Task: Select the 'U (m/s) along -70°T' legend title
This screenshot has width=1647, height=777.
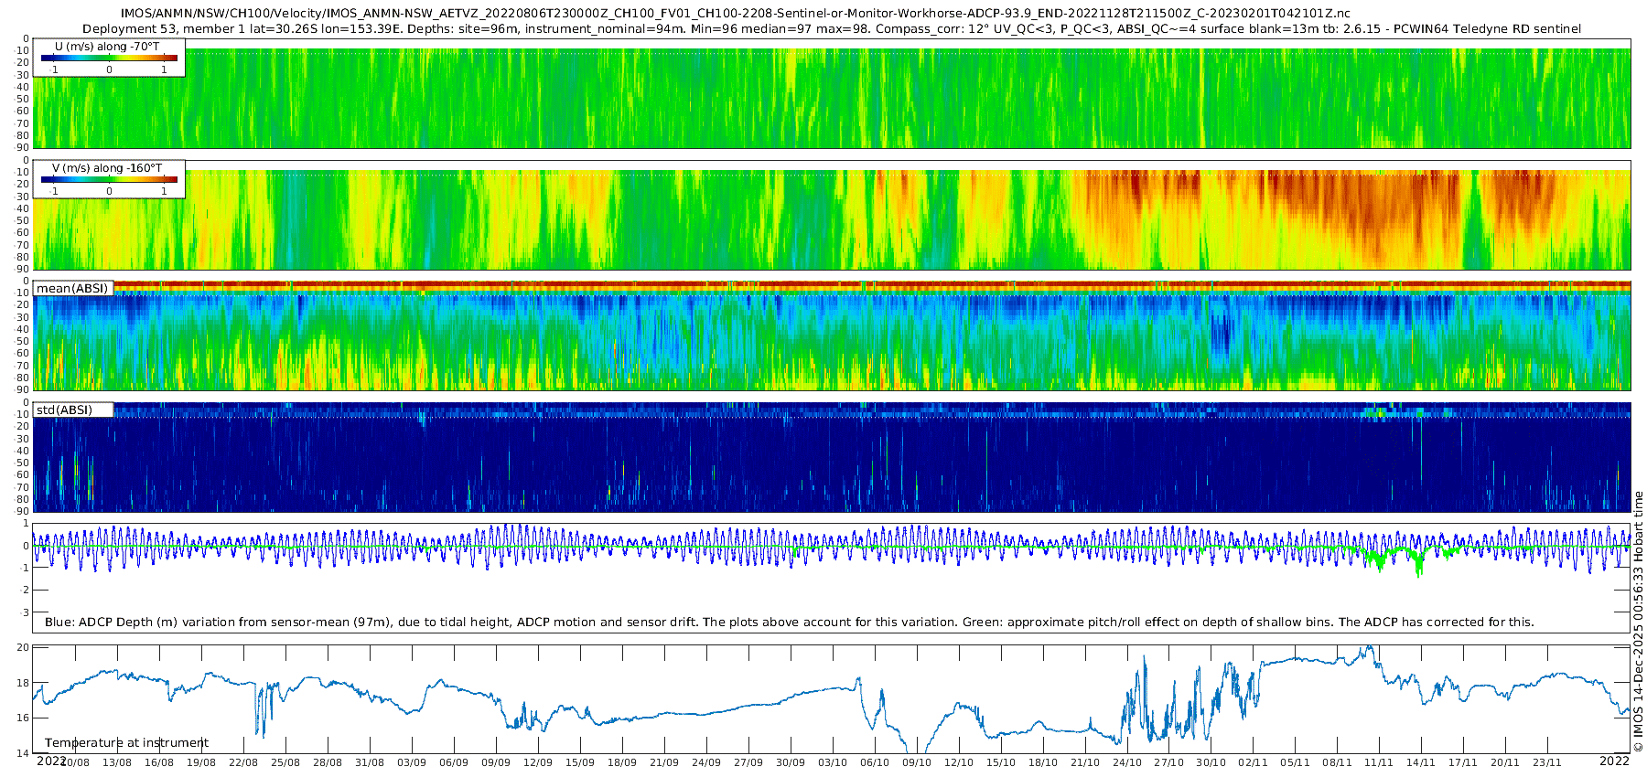Action: coord(108,46)
